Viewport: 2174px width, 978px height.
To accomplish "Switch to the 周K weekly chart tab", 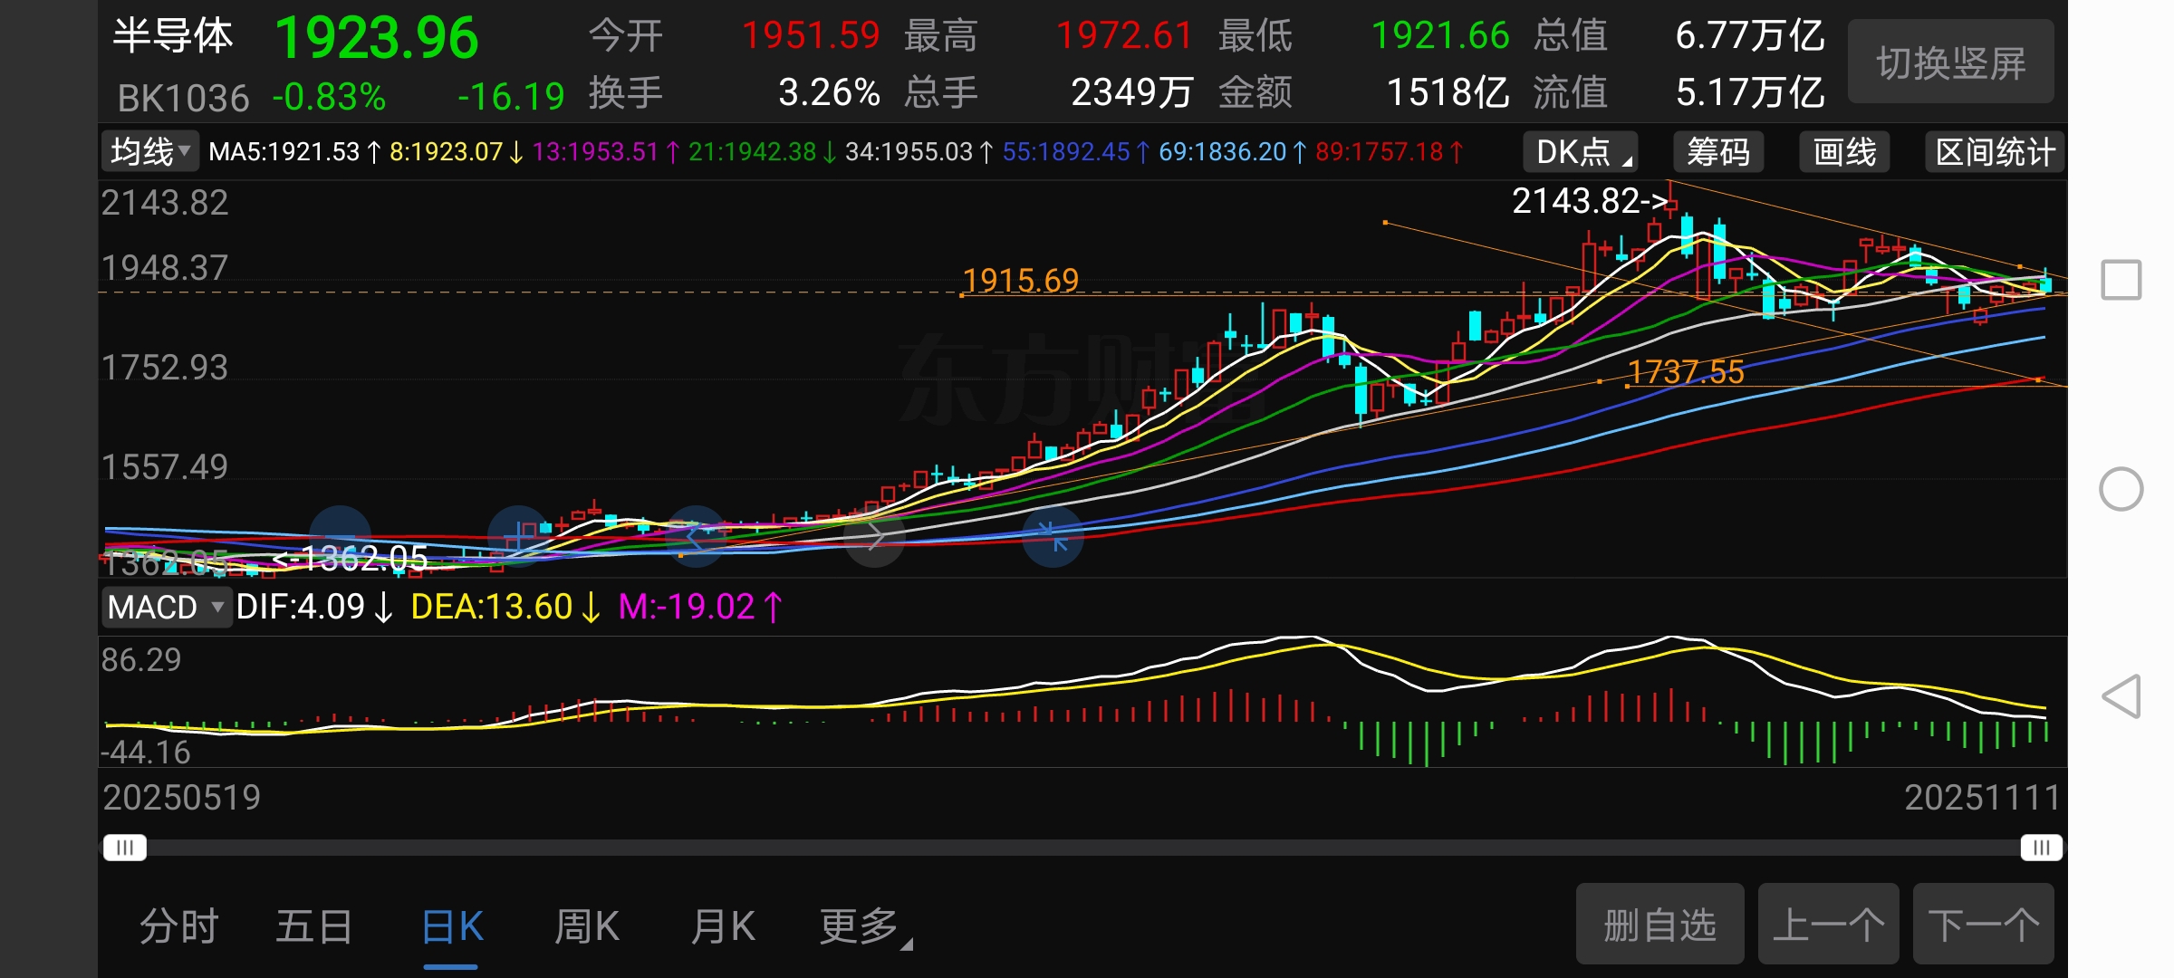I will point(586,926).
